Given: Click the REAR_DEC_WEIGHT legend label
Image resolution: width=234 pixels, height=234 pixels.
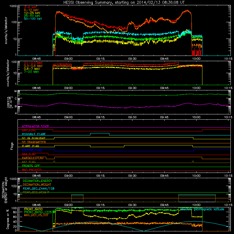Looking at the screenshot, I should tap(36, 192).
